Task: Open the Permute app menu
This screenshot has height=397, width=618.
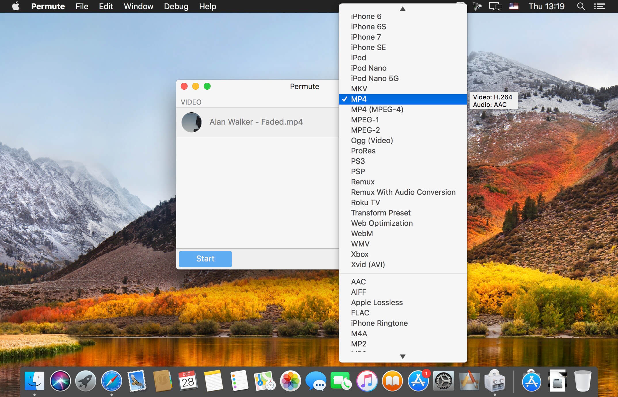Action: (48, 6)
